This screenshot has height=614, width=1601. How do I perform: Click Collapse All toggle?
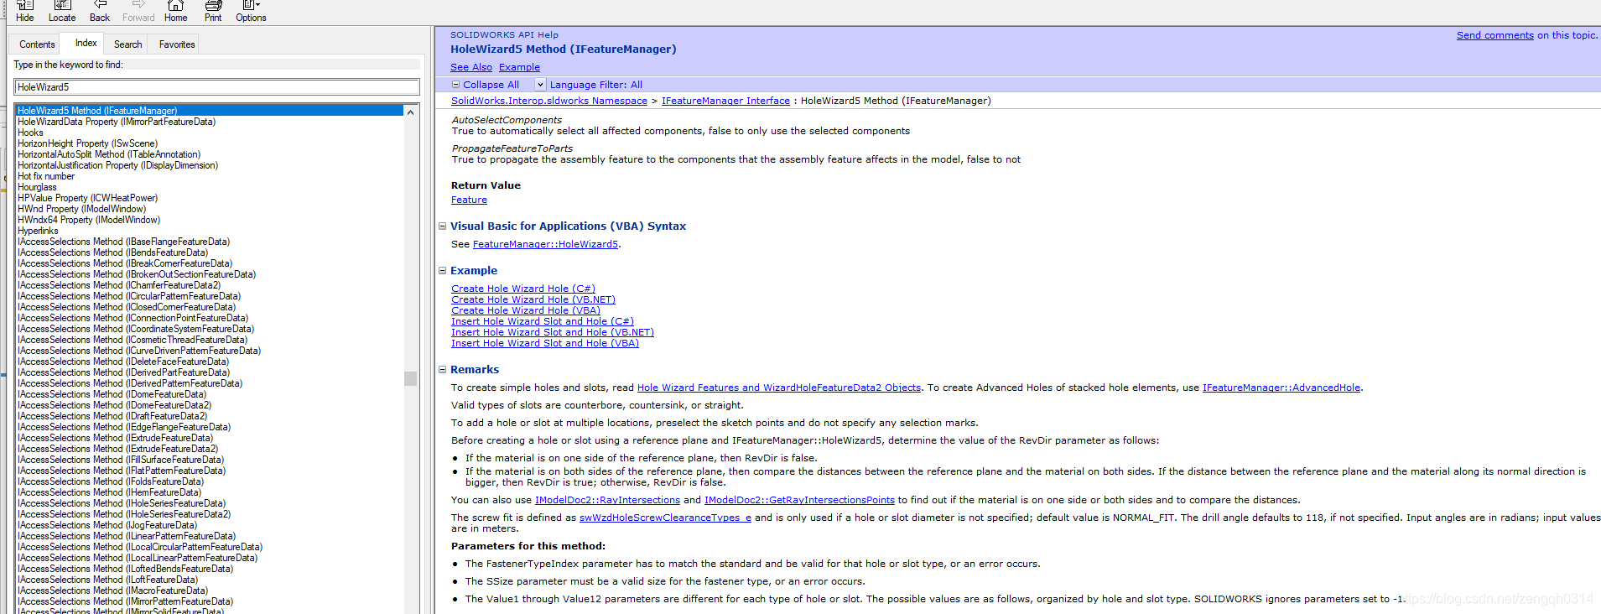(x=486, y=85)
